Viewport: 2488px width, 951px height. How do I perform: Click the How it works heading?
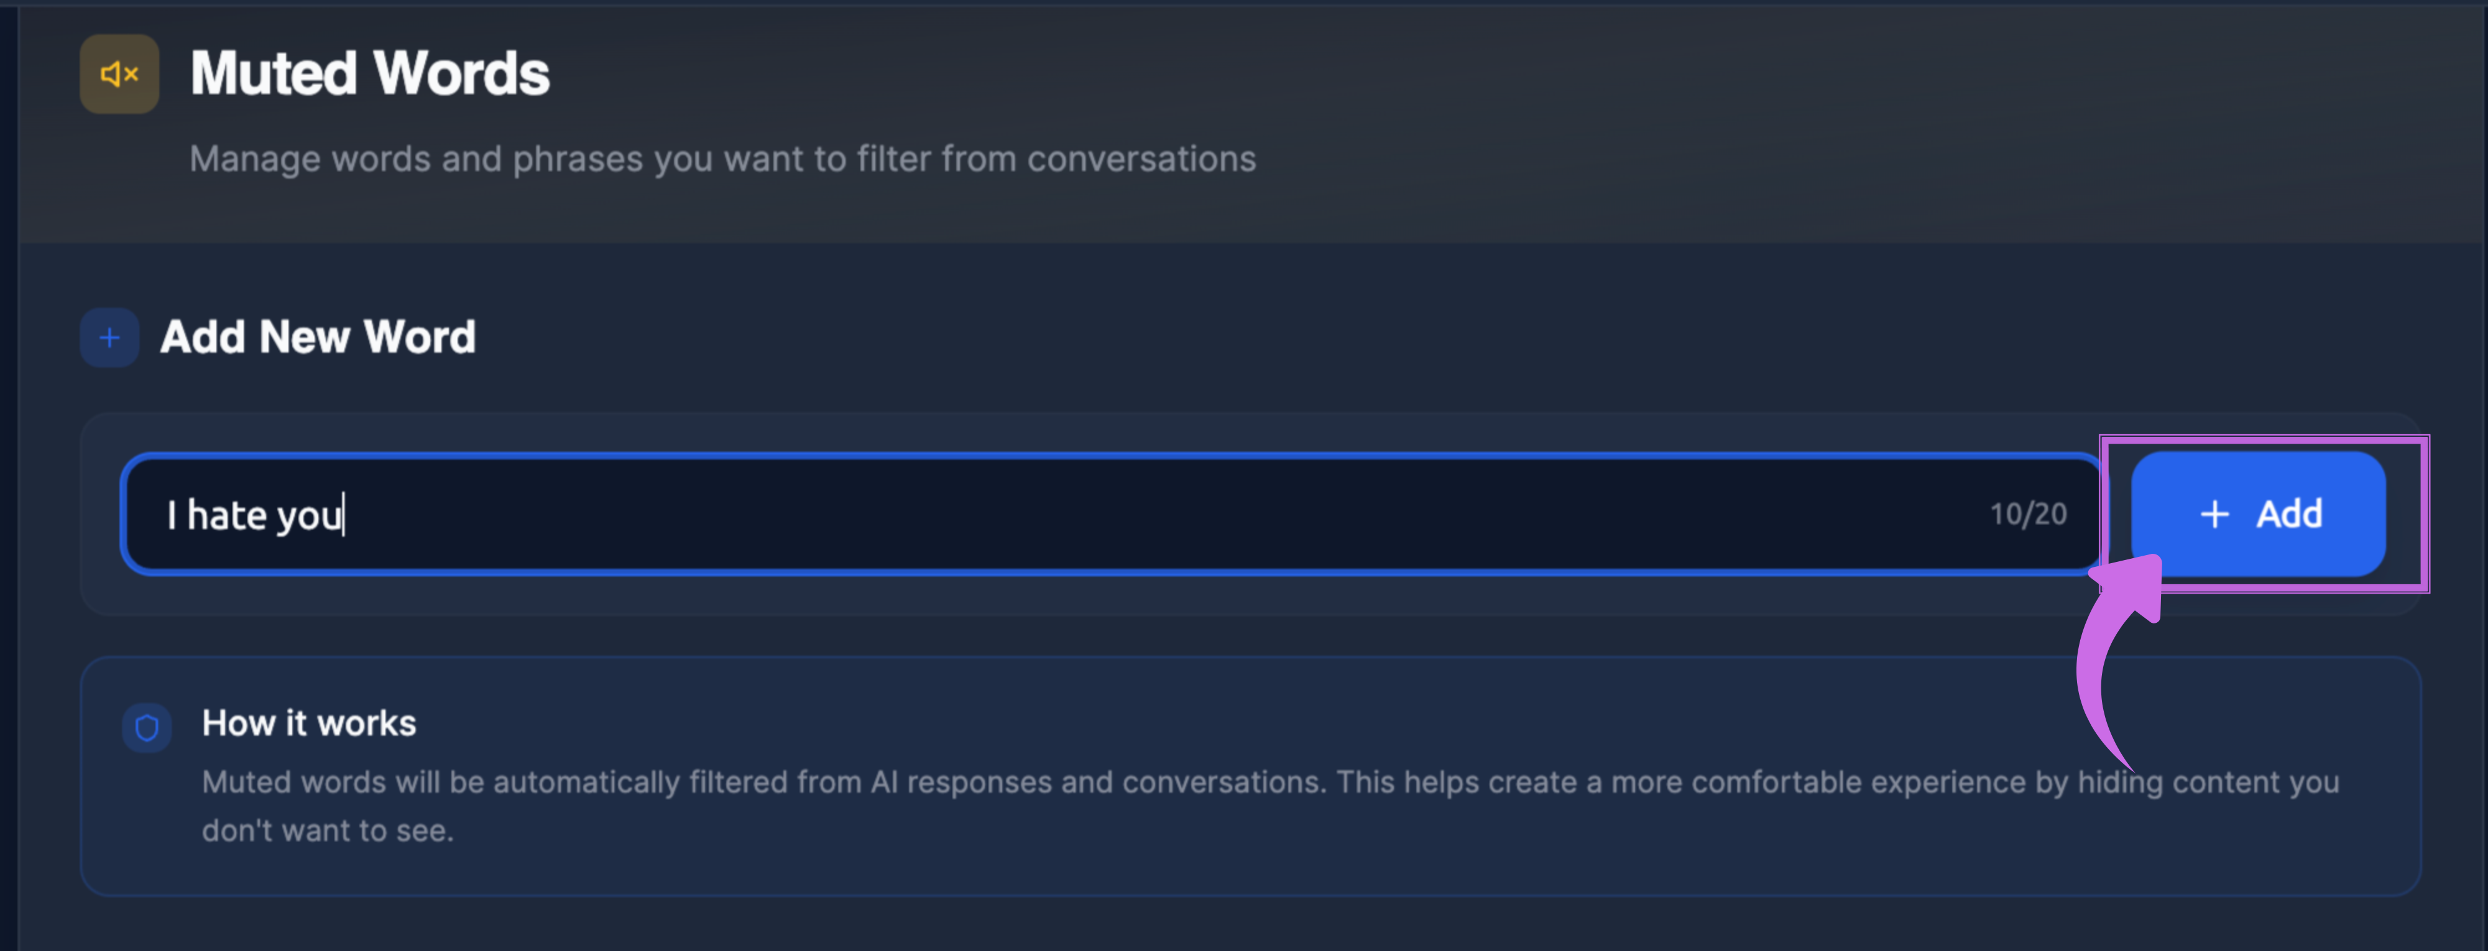[309, 723]
